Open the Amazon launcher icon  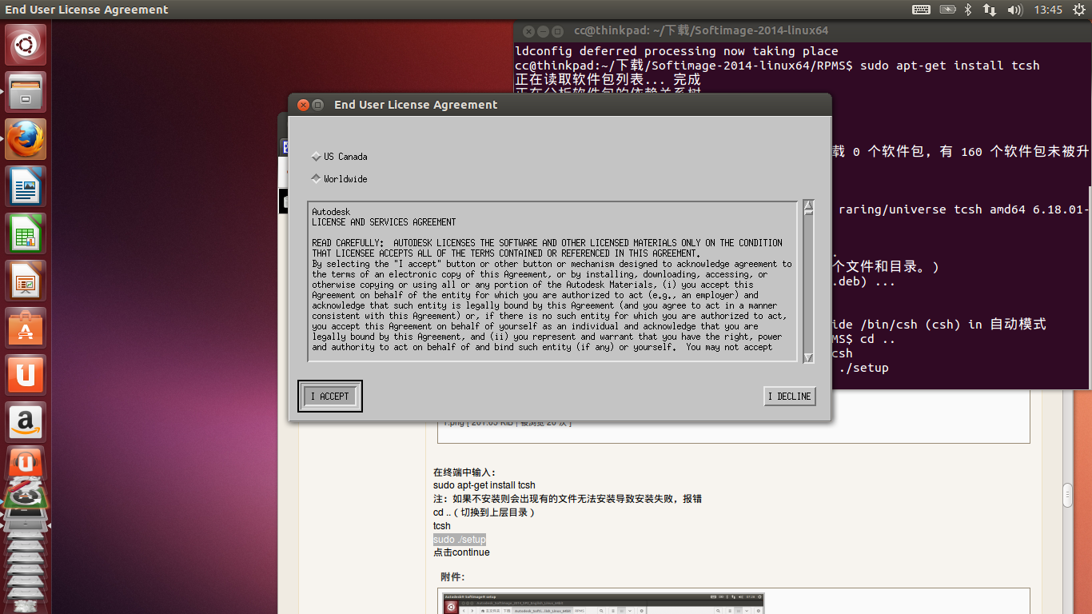click(x=26, y=422)
